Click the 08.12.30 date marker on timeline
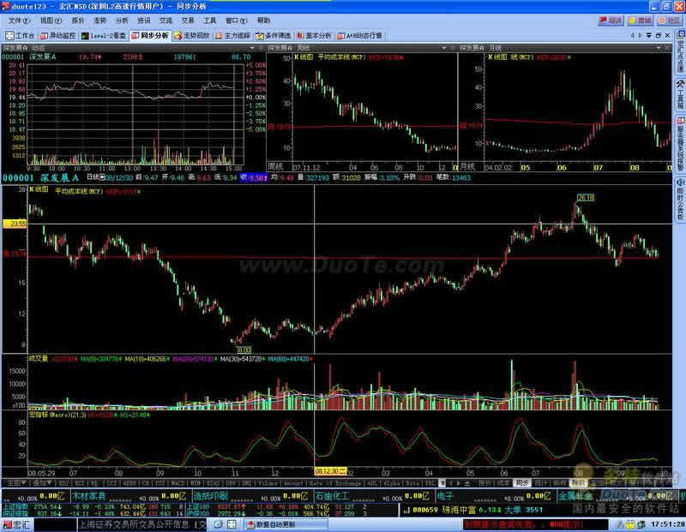This screenshot has height=532, width=686. pyautogui.click(x=329, y=471)
